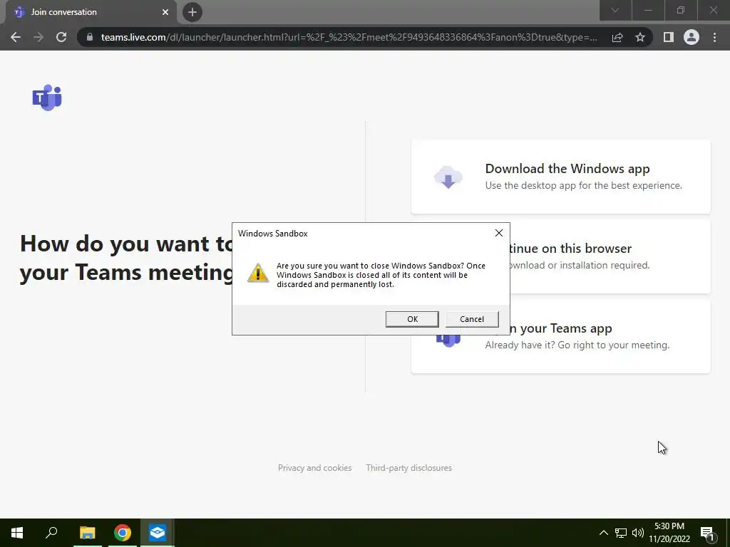Open Chrome side panel
Image resolution: width=730 pixels, height=547 pixels.
click(x=669, y=37)
